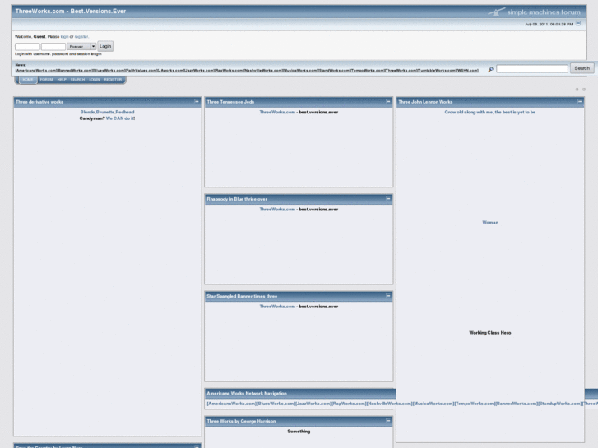Click the Americana Works Network Navigation header
This screenshot has width=598, height=448.
(247, 393)
